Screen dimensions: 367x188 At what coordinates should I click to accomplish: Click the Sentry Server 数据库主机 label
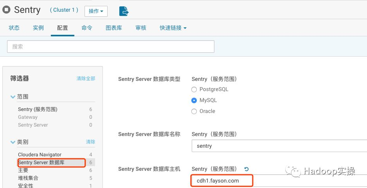[149, 169]
